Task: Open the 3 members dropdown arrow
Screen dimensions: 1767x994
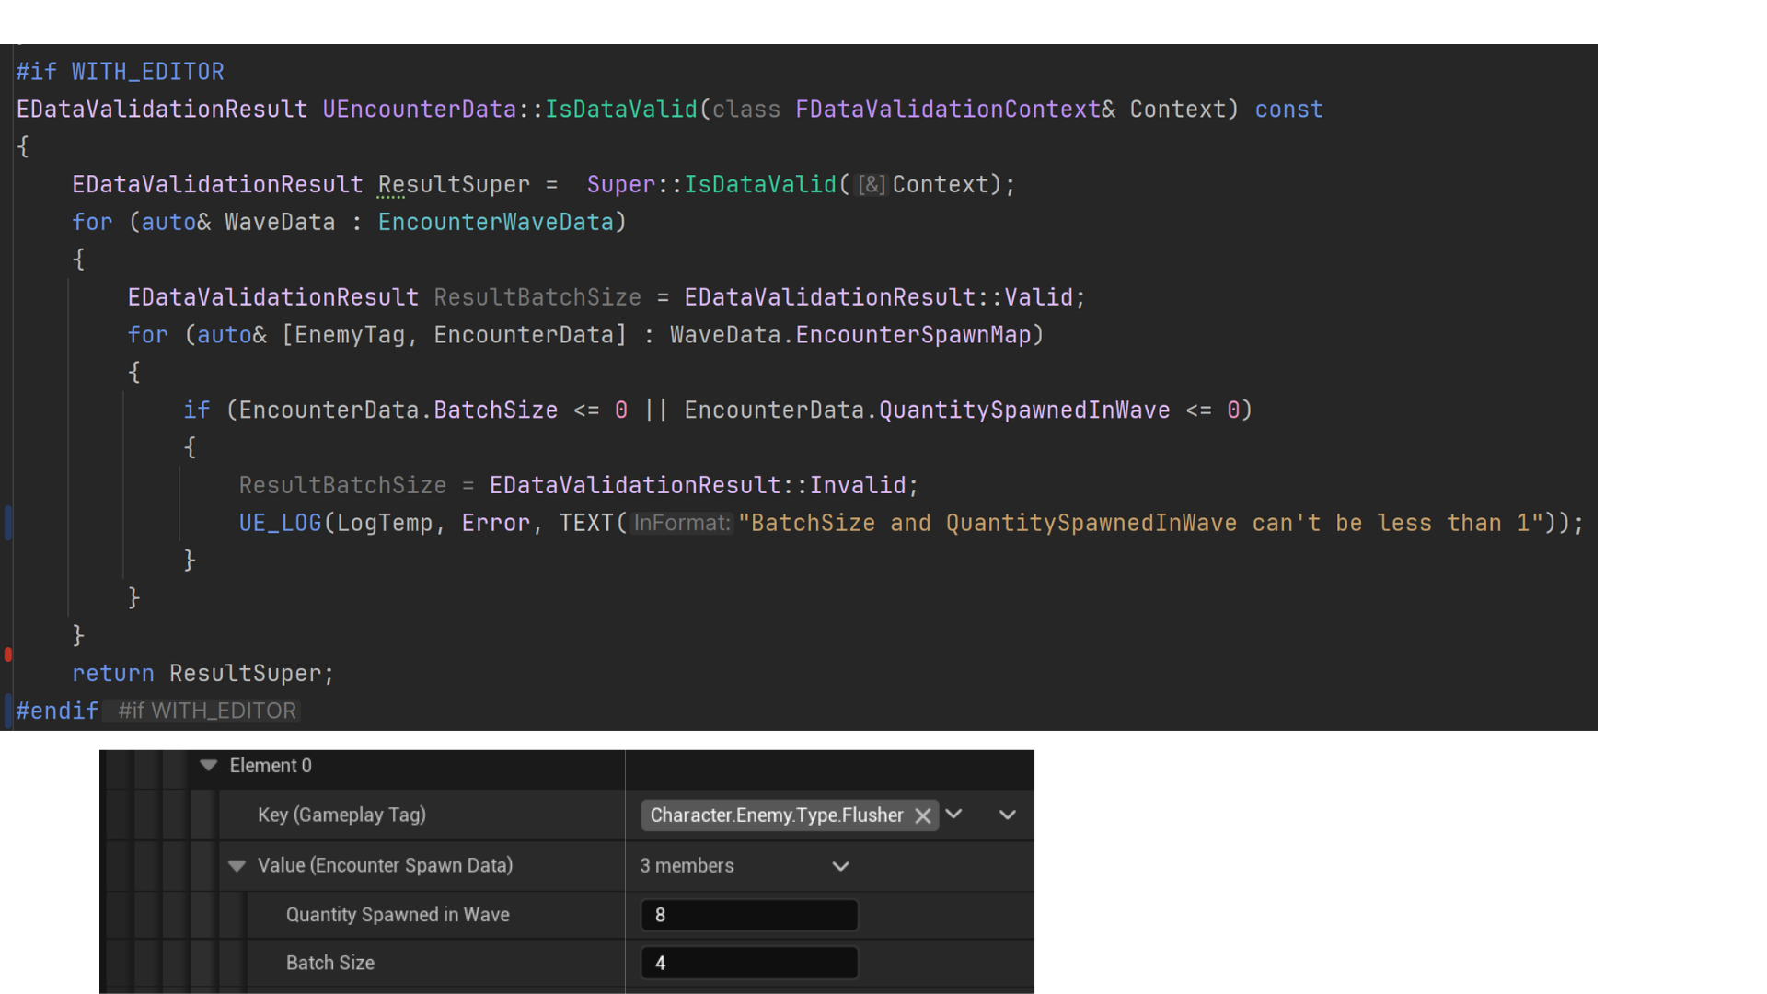Action: pyautogui.click(x=840, y=867)
